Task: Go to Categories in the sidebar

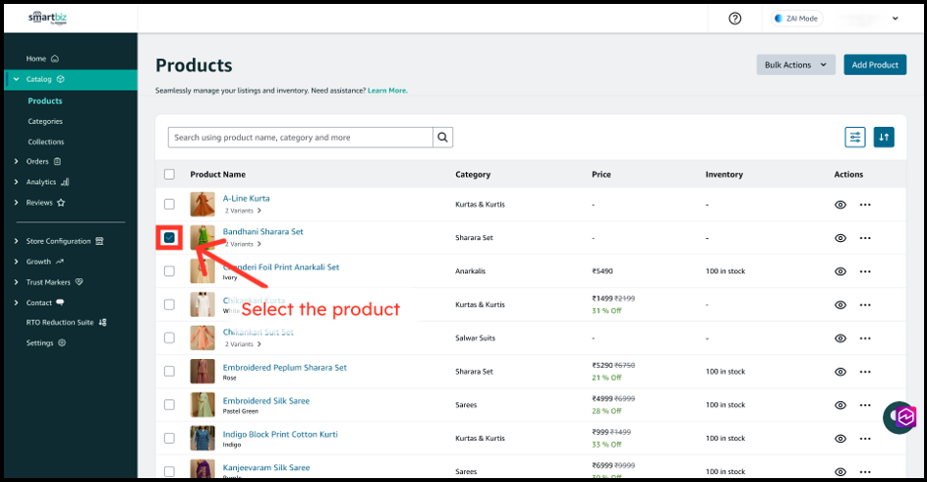Action: (x=45, y=121)
